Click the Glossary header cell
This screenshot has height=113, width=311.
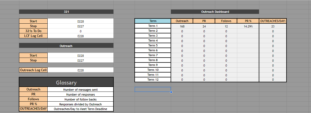[x=66, y=83]
